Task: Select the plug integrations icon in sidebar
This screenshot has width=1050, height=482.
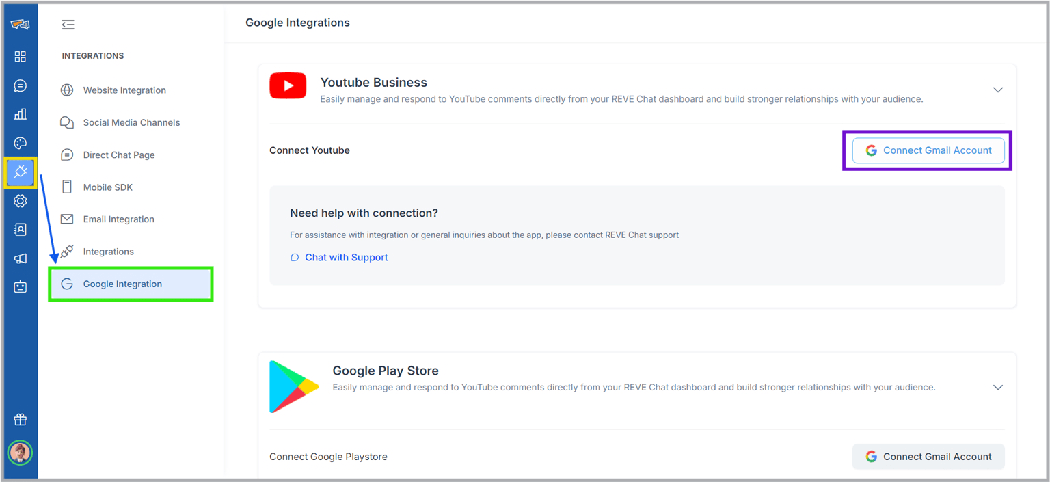Action: tap(20, 172)
